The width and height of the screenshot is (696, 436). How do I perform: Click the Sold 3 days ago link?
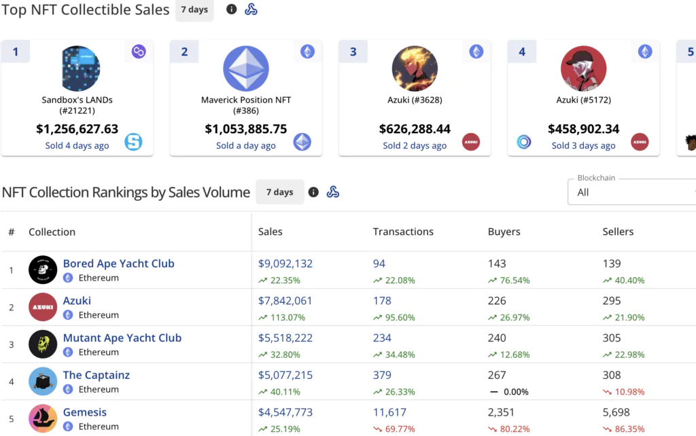pyautogui.click(x=583, y=145)
